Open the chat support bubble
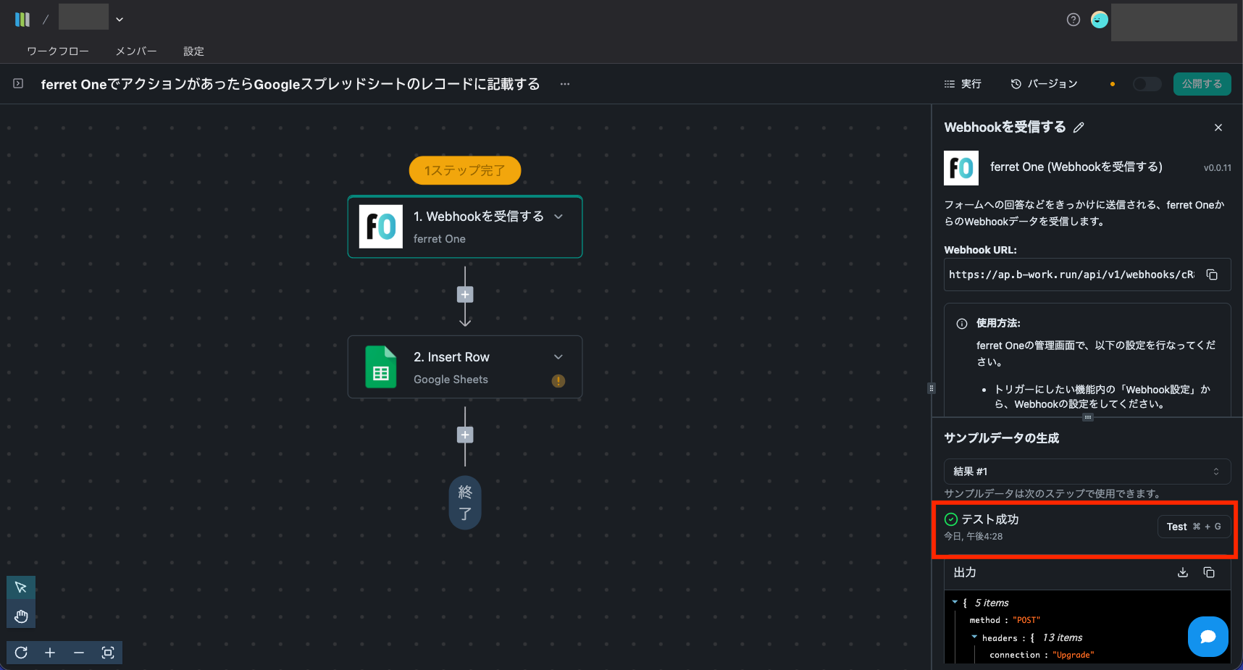 tap(1208, 637)
